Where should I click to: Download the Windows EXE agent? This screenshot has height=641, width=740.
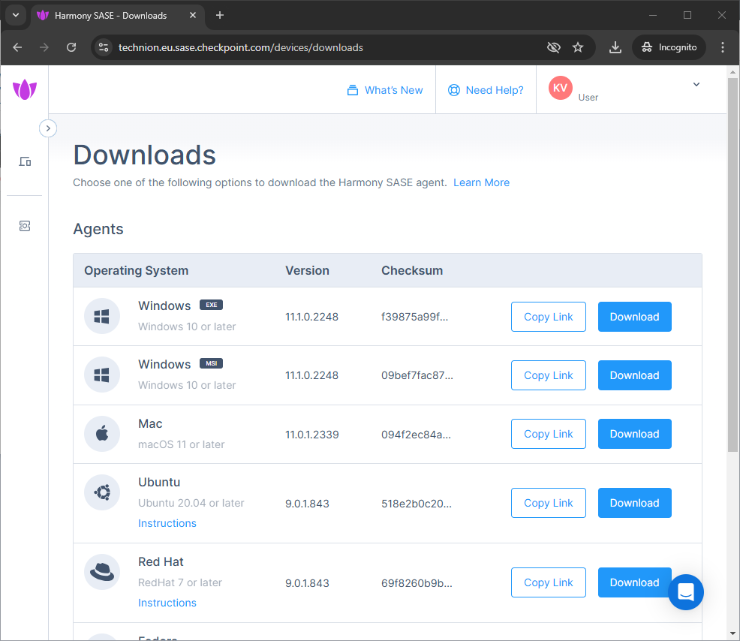(635, 317)
